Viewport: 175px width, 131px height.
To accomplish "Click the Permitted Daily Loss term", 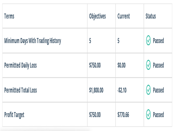I will [21, 65].
